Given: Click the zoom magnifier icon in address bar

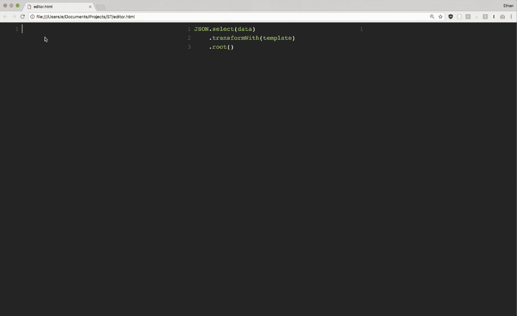Looking at the screenshot, I should [432, 16].
